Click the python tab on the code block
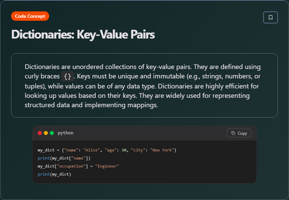Viewport: 289px width, 200px height. [66, 133]
